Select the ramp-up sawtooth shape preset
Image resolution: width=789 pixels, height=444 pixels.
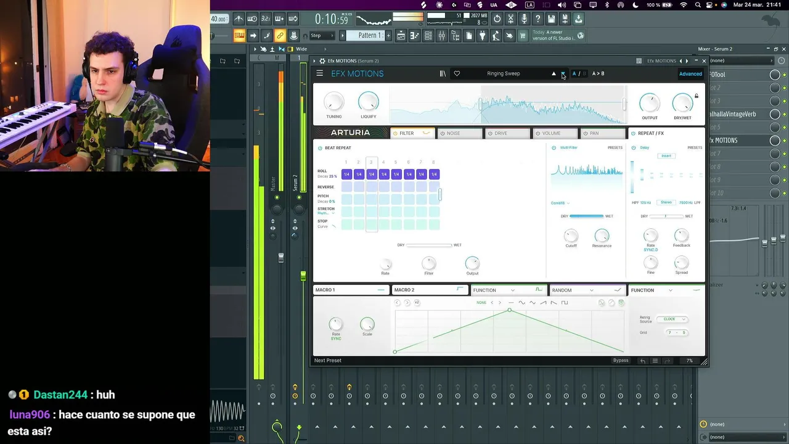(543, 303)
